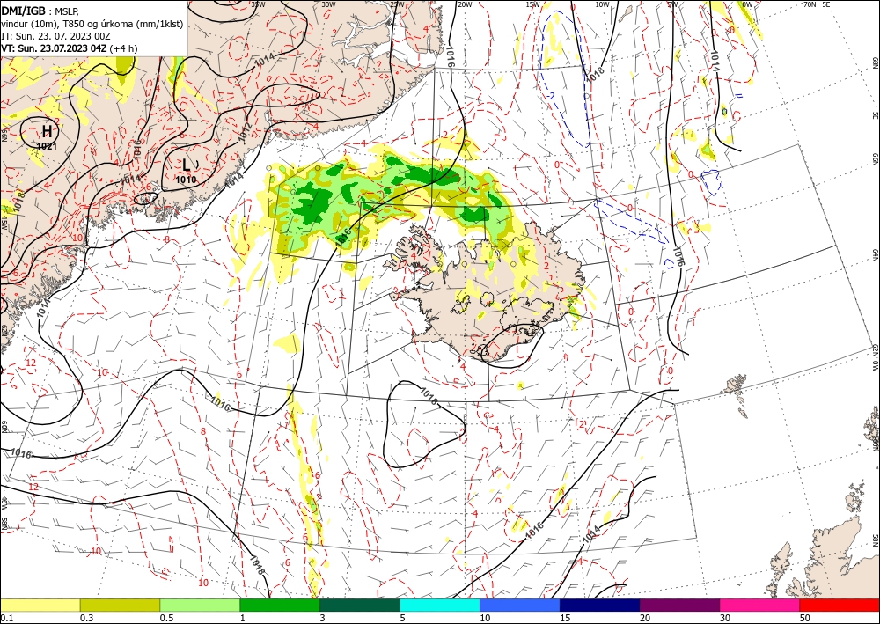Screen dimensions: 880x624
Task: Click the pink 30–50 legend swatch
Action: (760, 605)
